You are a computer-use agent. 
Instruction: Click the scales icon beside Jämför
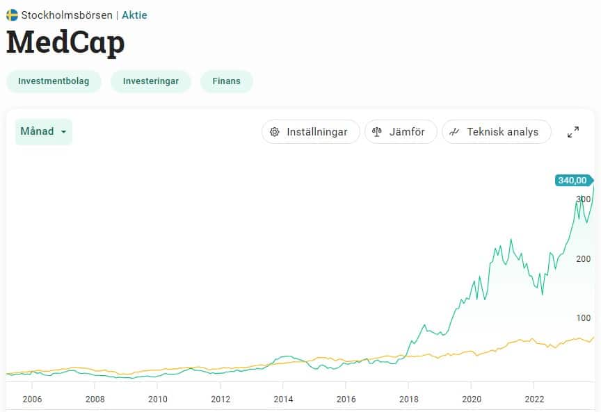378,132
